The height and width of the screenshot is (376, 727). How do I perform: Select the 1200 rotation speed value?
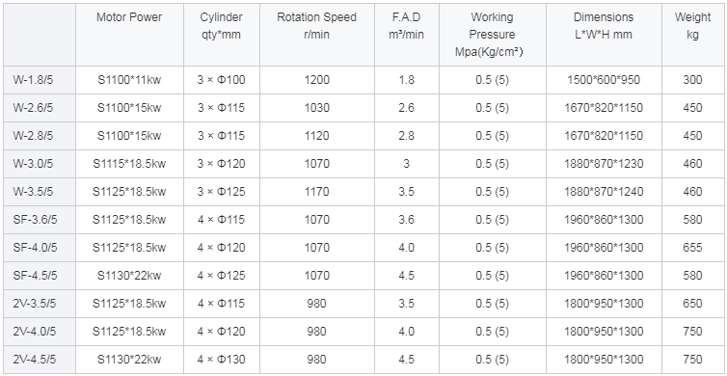click(x=317, y=80)
